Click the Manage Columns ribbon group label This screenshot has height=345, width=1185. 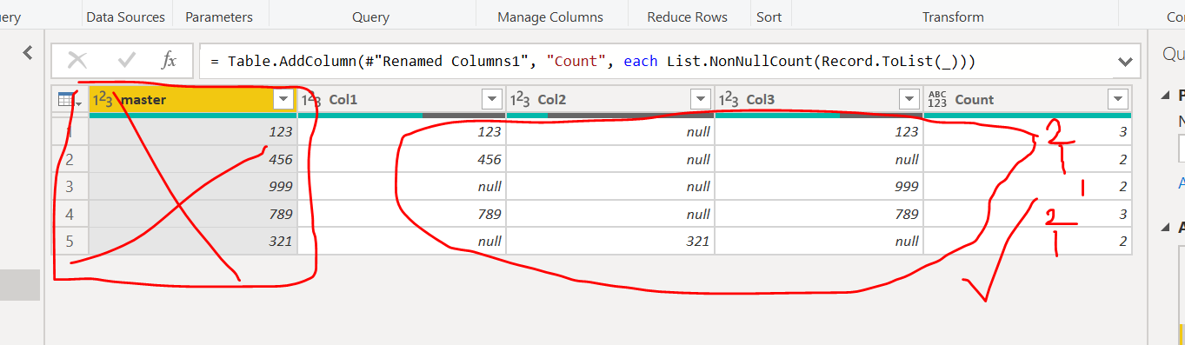point(550,17)
